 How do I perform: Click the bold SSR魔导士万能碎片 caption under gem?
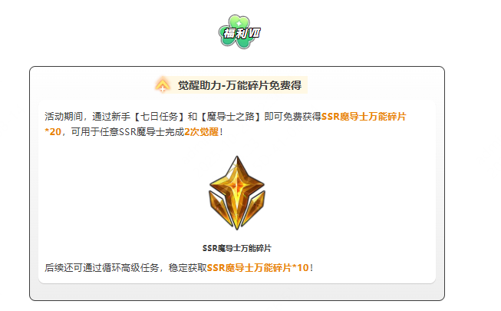pos(237,248)
